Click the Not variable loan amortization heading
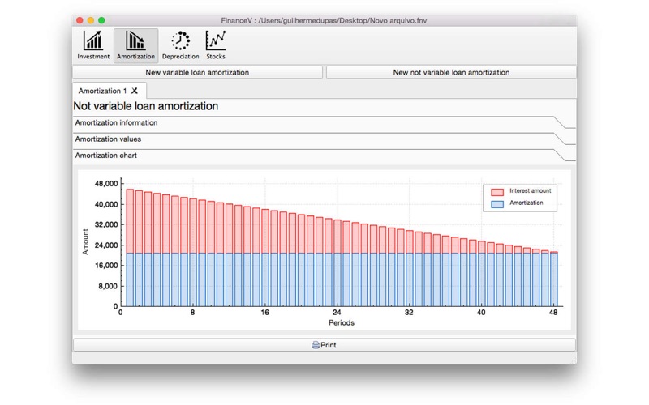The width and height of the screenshot is (649, 405). pos(146,106)
